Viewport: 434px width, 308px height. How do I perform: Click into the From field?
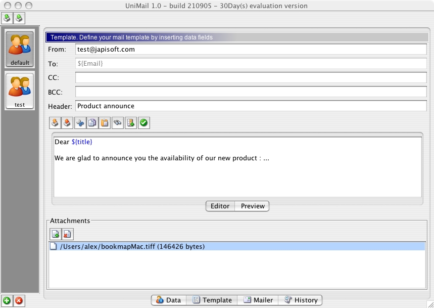coord(251,49)
